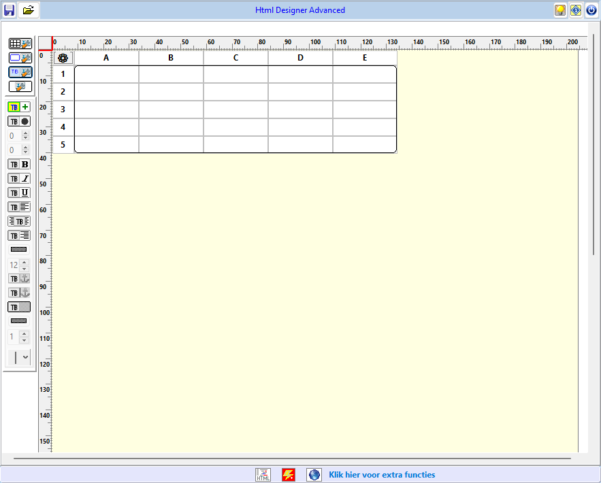
Task: Toggle underline text box formatting
Action: point(19,193)
